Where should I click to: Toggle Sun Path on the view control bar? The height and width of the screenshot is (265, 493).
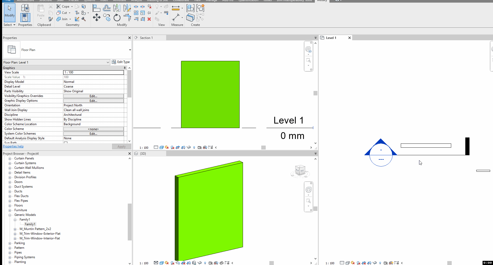point(167,147)
